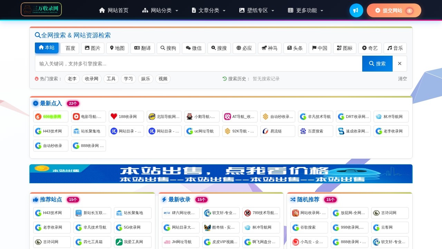Open DRT收录网 site entry
This screenshot has width=442, height=249.
[354, 117]
